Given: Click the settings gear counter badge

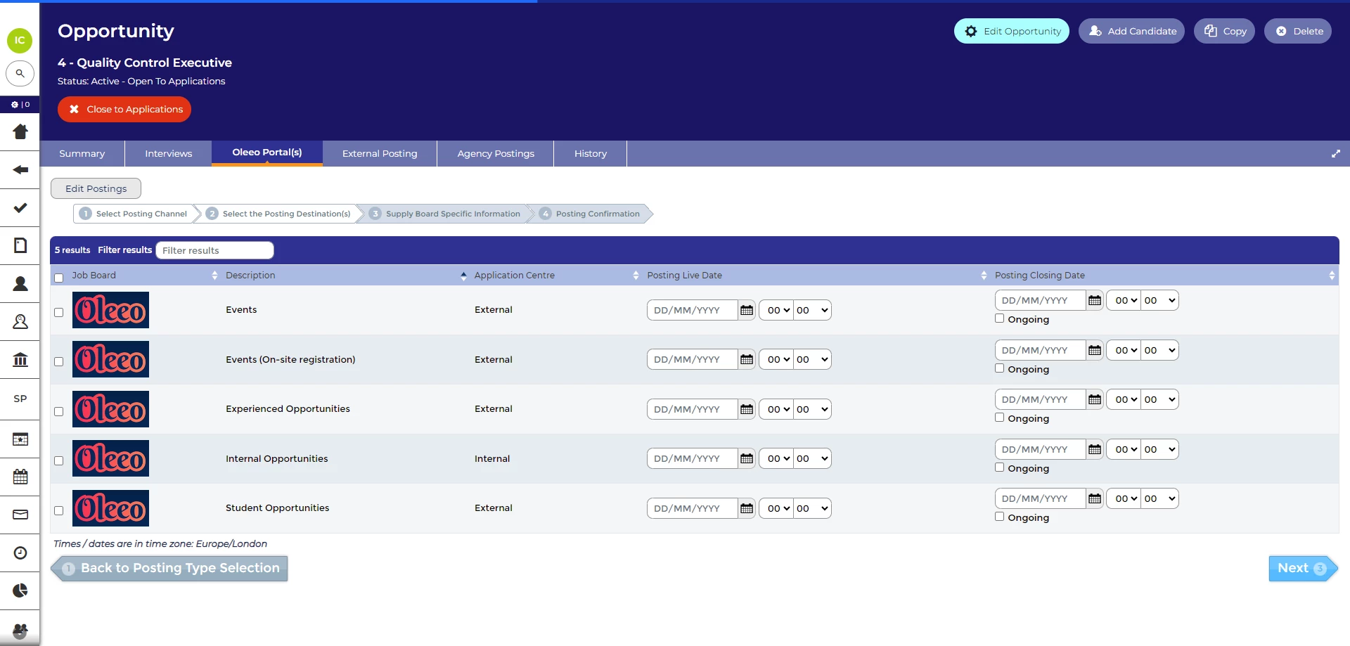Looking at the screenshot, I should tap(20, 105).
